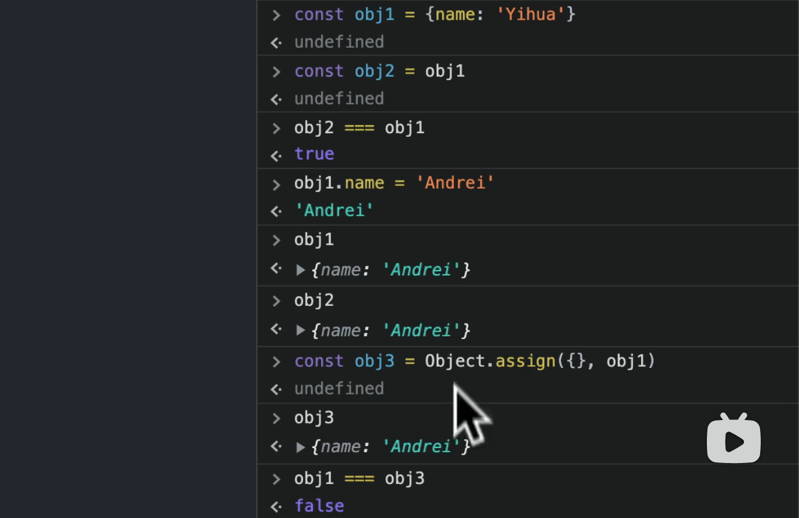Click the input chevron beside the const obj1 line
Image resolution: width=799 pixels, height=518 pixels.
pos(276,15)
